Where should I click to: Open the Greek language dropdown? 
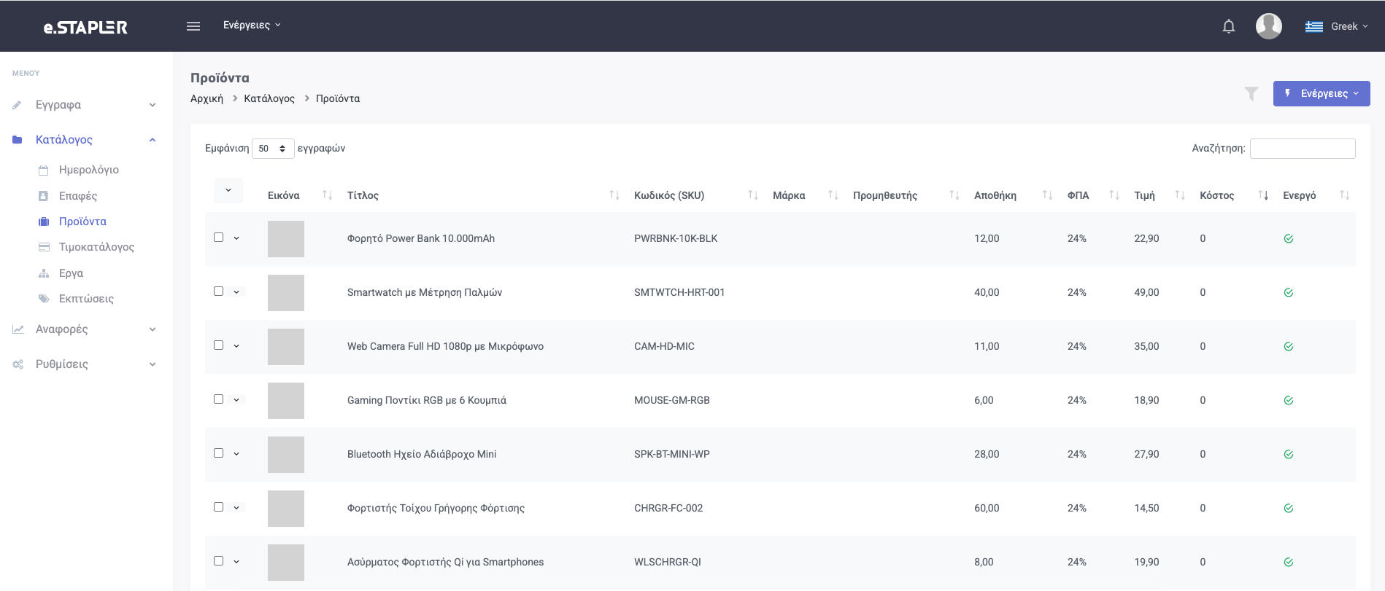(1349, 26)
